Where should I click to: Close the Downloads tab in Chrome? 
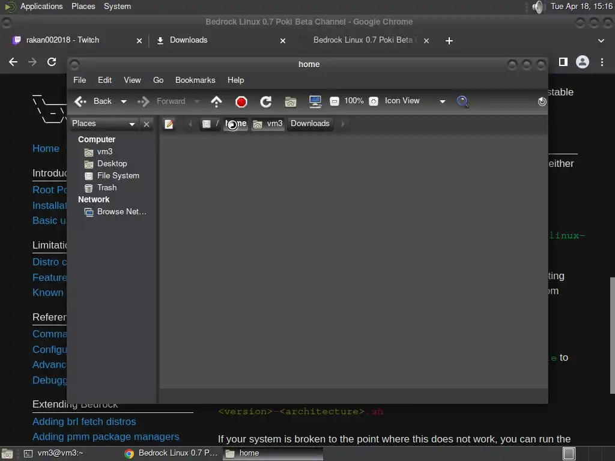pos(283,41)
